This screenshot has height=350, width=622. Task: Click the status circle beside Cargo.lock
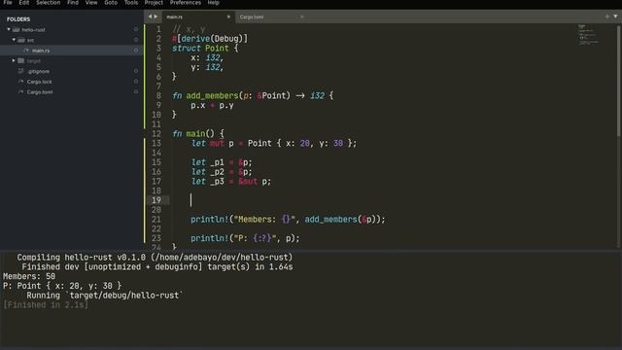(136, 81)
